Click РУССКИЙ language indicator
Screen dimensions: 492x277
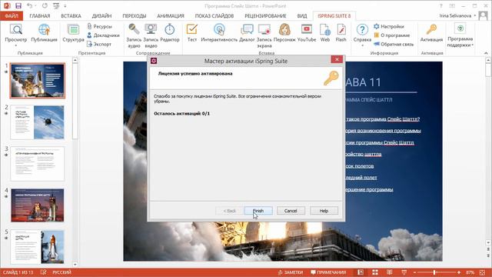[61, 272]
